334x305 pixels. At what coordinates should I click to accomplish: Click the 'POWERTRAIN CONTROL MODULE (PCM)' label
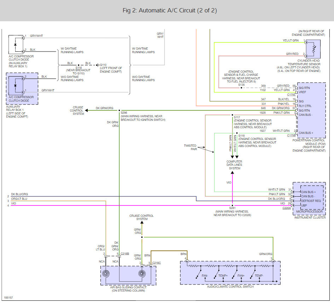click(309, 142)
